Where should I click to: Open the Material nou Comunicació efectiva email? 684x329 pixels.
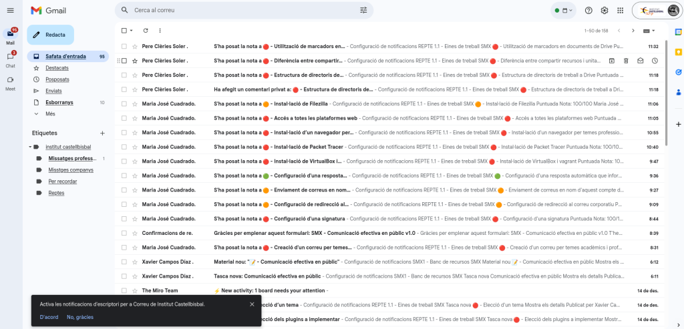tap(391, 262)
